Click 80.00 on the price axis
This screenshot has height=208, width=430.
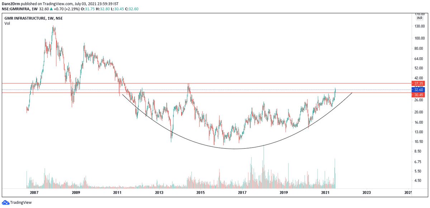(420, 49)
